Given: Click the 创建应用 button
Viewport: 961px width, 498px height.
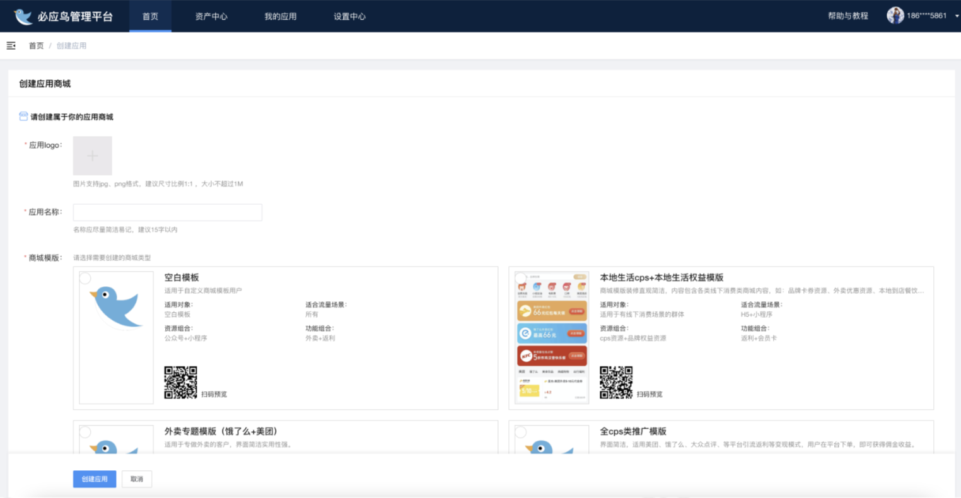Looking at the screenshot, I should point(95,479).
